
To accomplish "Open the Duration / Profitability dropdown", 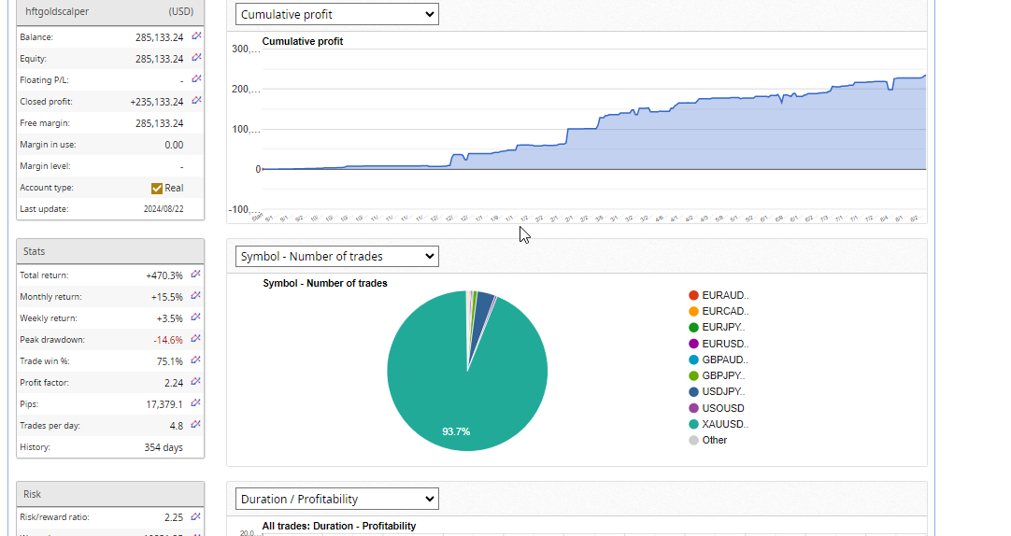I will coord(336,499).
